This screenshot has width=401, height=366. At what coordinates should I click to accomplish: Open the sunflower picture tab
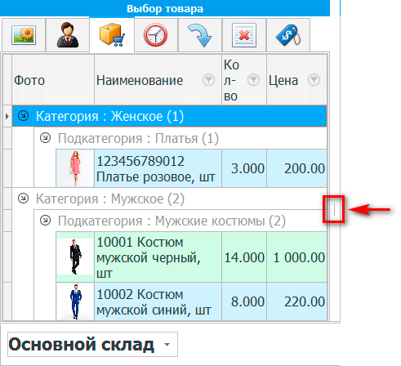pos(24,35)
